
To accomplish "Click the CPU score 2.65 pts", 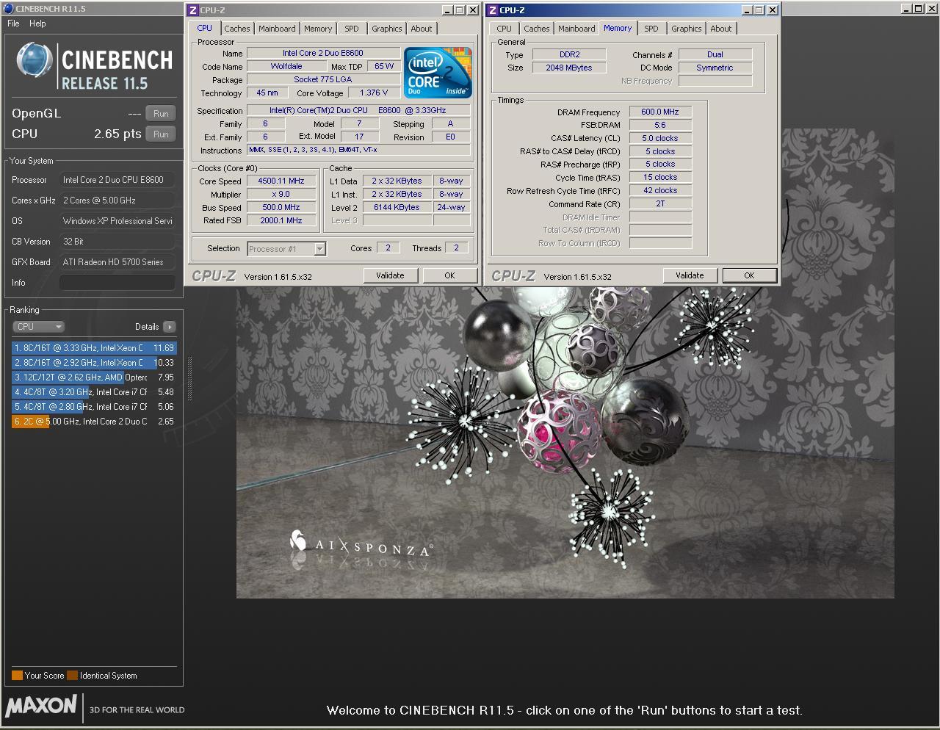I will point(117,134).
